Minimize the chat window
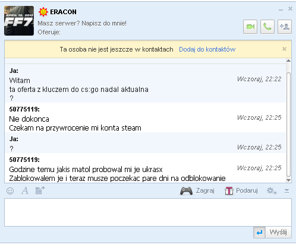Viewport: 296px width, 245px height. 281,9
